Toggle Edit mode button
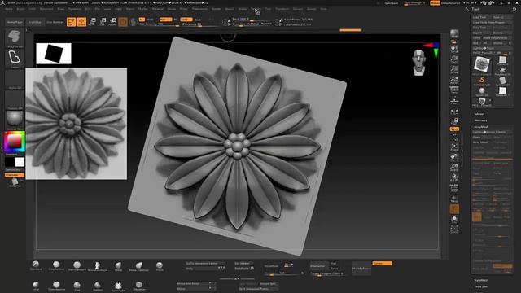The width and height of the screenshot is (521, 293). click(x=71, y=22)
